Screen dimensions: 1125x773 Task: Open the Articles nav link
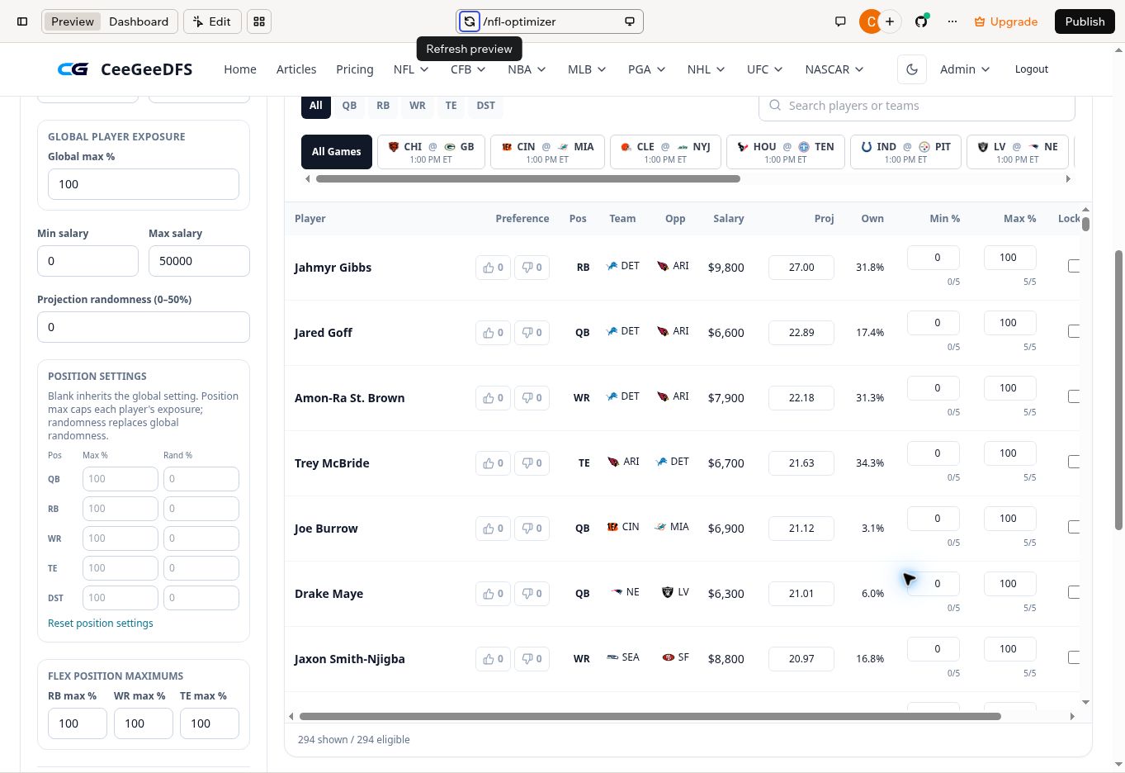(x=296, y=69)
